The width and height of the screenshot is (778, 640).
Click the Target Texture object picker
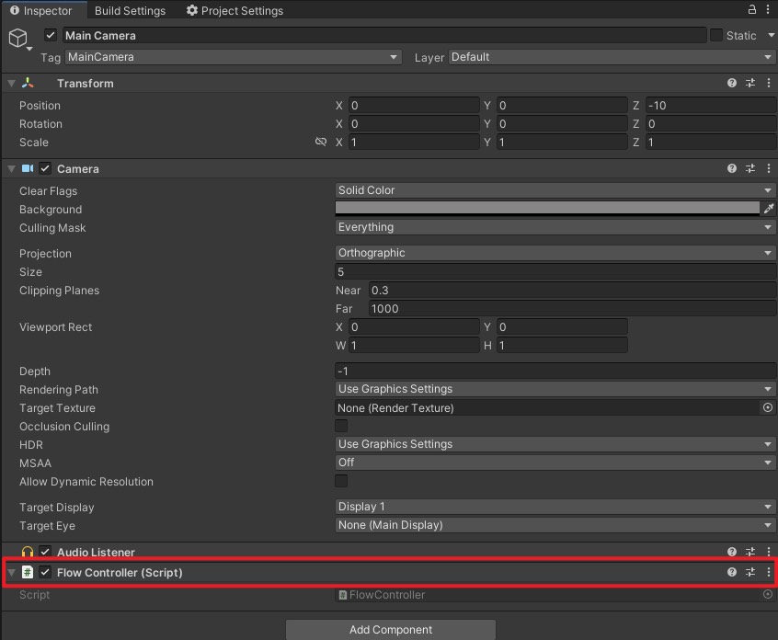click(768, 407)
